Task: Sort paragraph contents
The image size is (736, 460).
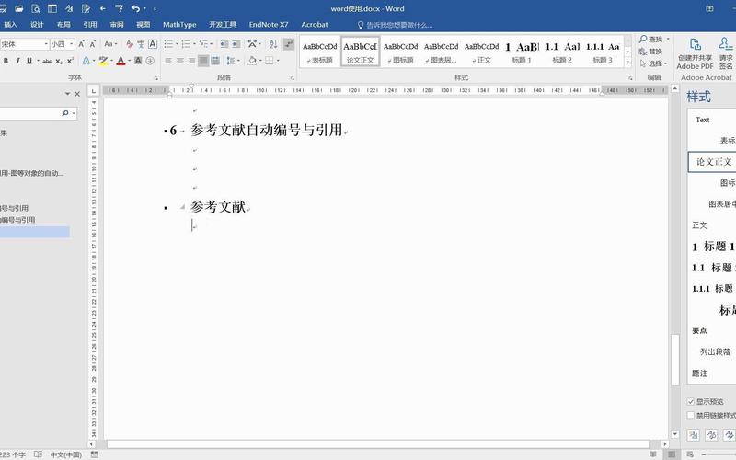Action: [x=273, y=44]
